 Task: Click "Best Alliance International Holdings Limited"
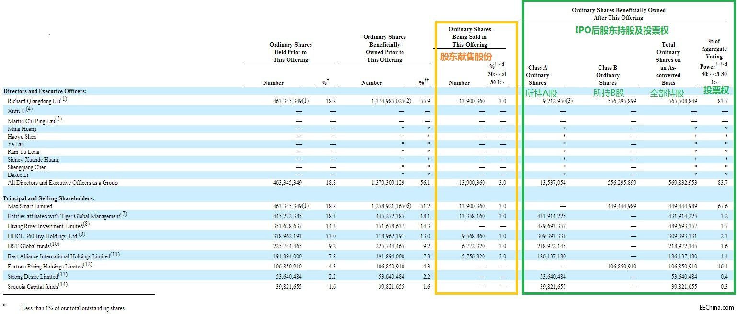tap(59, 256)
